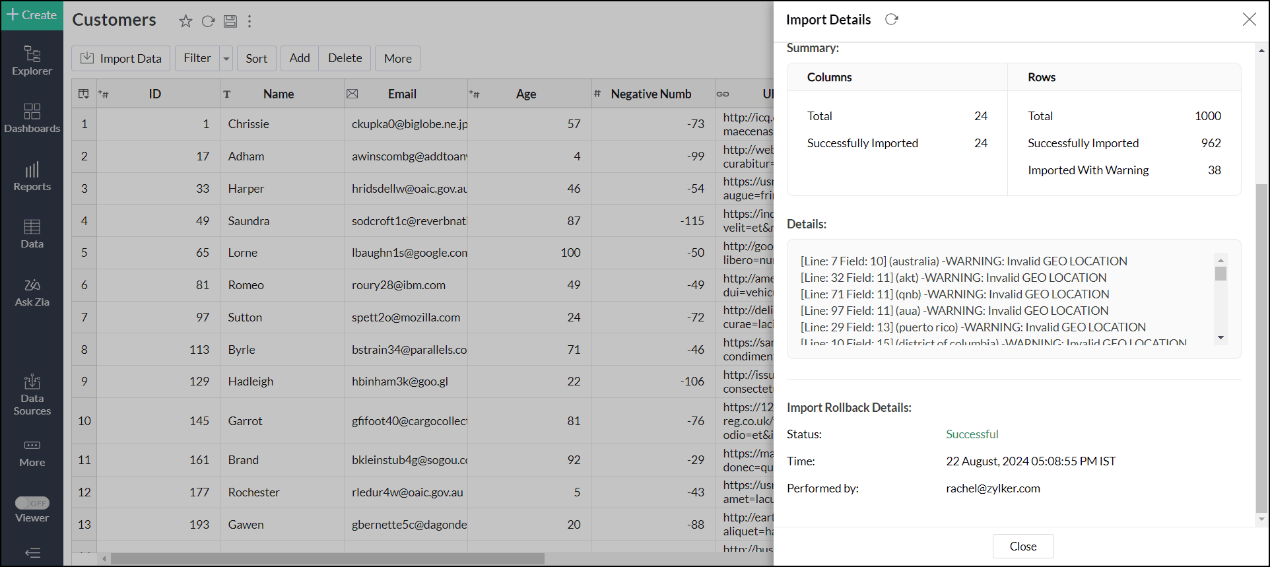1270x567 pixels.
Task: Open Ask Zia assistant
Action: [32, 292]
